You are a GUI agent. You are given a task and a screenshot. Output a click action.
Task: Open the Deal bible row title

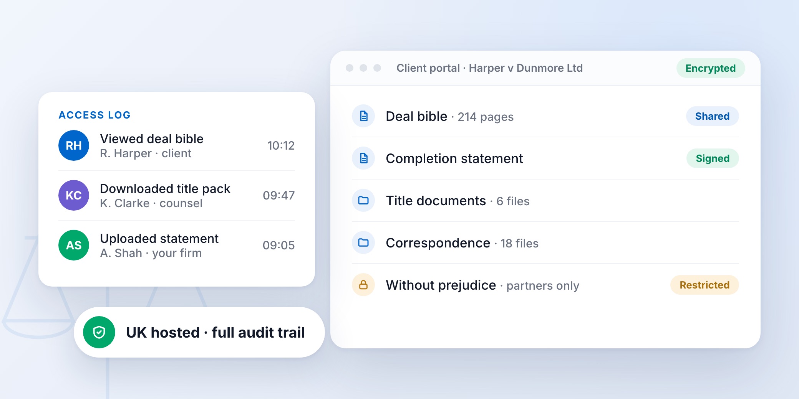pos(416,116)
